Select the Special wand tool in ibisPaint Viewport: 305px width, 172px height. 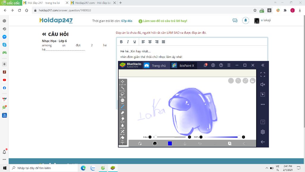click(122, 131)
